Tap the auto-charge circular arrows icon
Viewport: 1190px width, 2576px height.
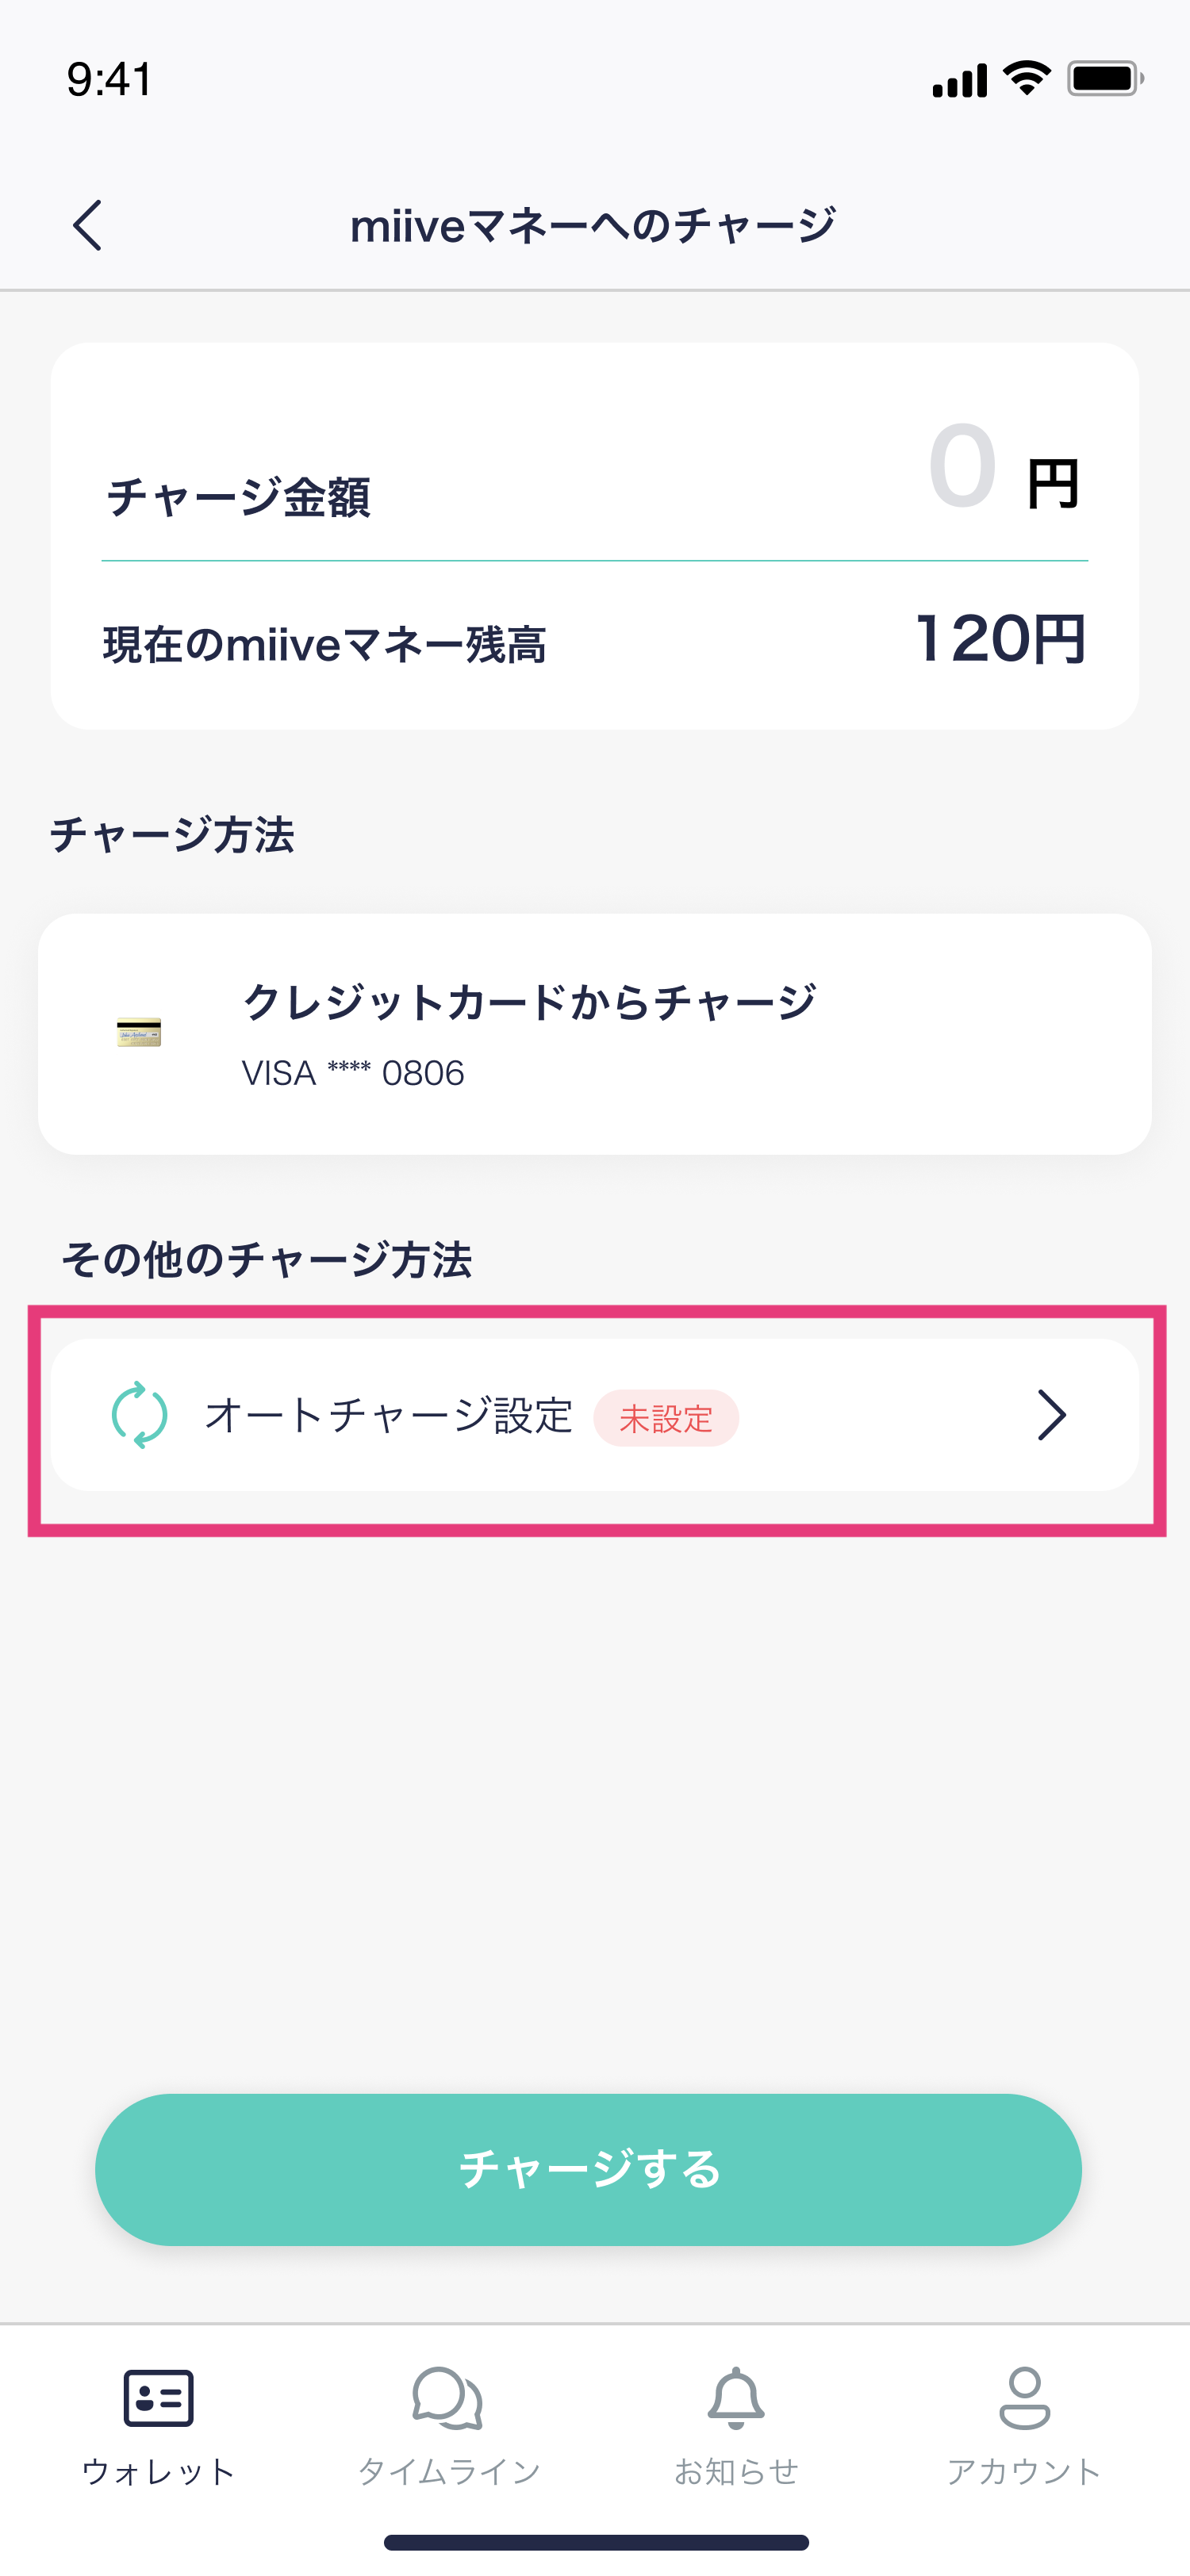[x=139, y=1415]
